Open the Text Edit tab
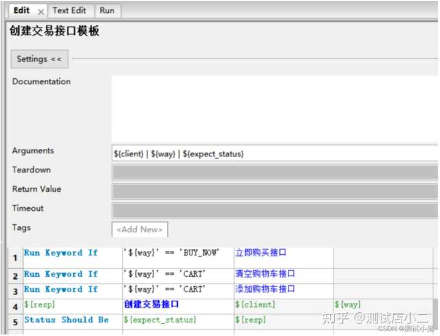 69,10
